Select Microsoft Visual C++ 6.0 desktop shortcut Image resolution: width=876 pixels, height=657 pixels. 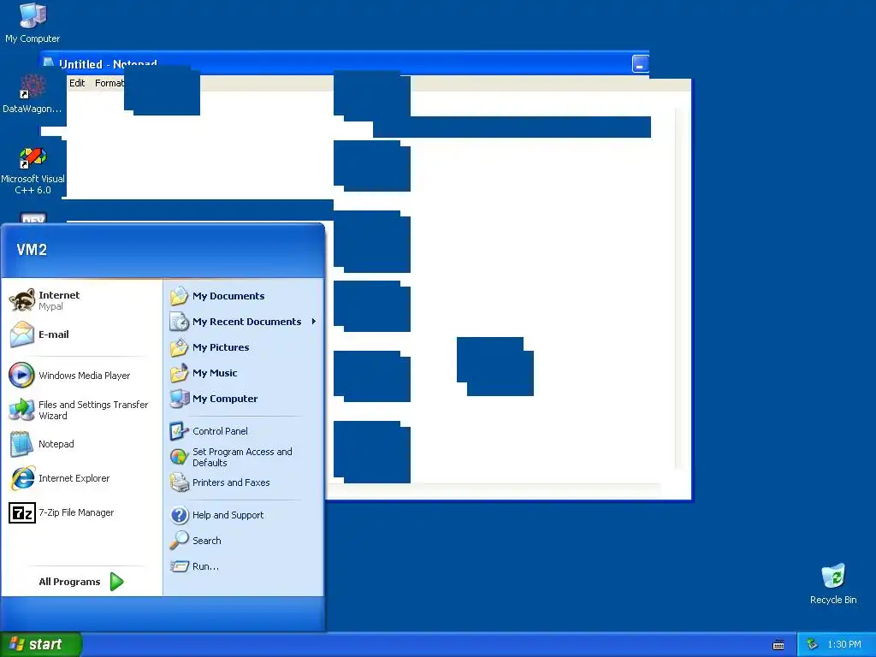pyautogui.click(x=33, y=170)
